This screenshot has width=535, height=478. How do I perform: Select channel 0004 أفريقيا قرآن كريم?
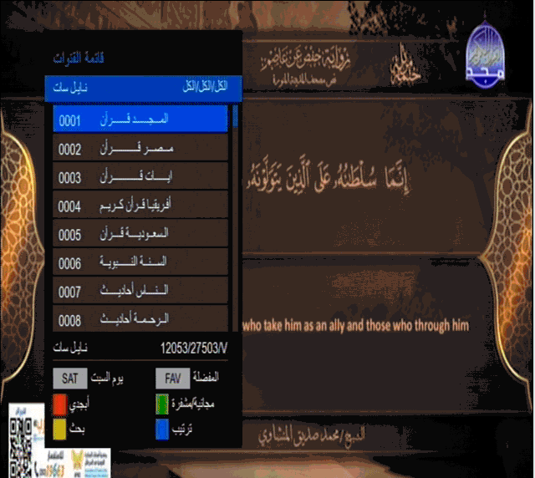[140, 205]
